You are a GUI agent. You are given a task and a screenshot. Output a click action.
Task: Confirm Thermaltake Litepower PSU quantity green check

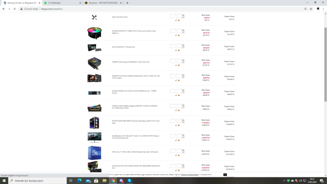tap(176, 65)
